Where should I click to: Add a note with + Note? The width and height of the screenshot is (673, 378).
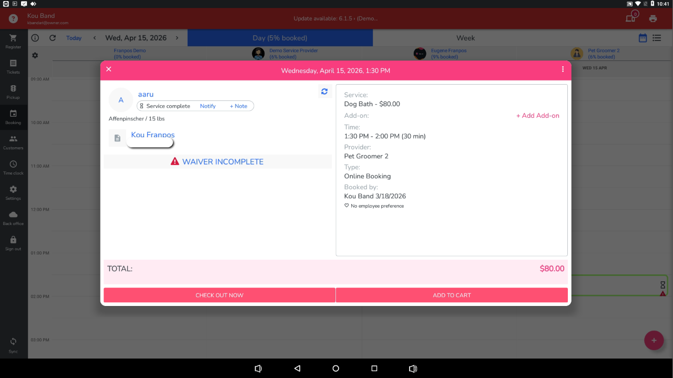point(238,106)
